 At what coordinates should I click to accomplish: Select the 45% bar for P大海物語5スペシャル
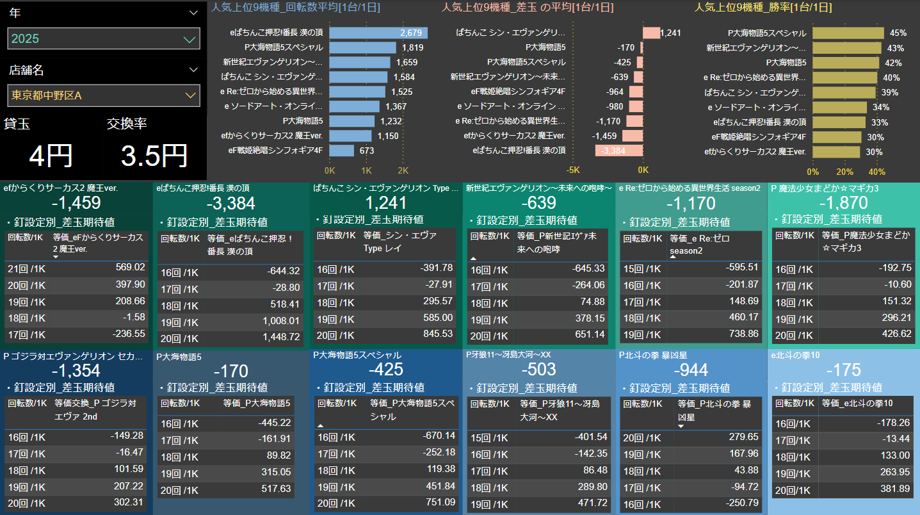coord(848,33)
